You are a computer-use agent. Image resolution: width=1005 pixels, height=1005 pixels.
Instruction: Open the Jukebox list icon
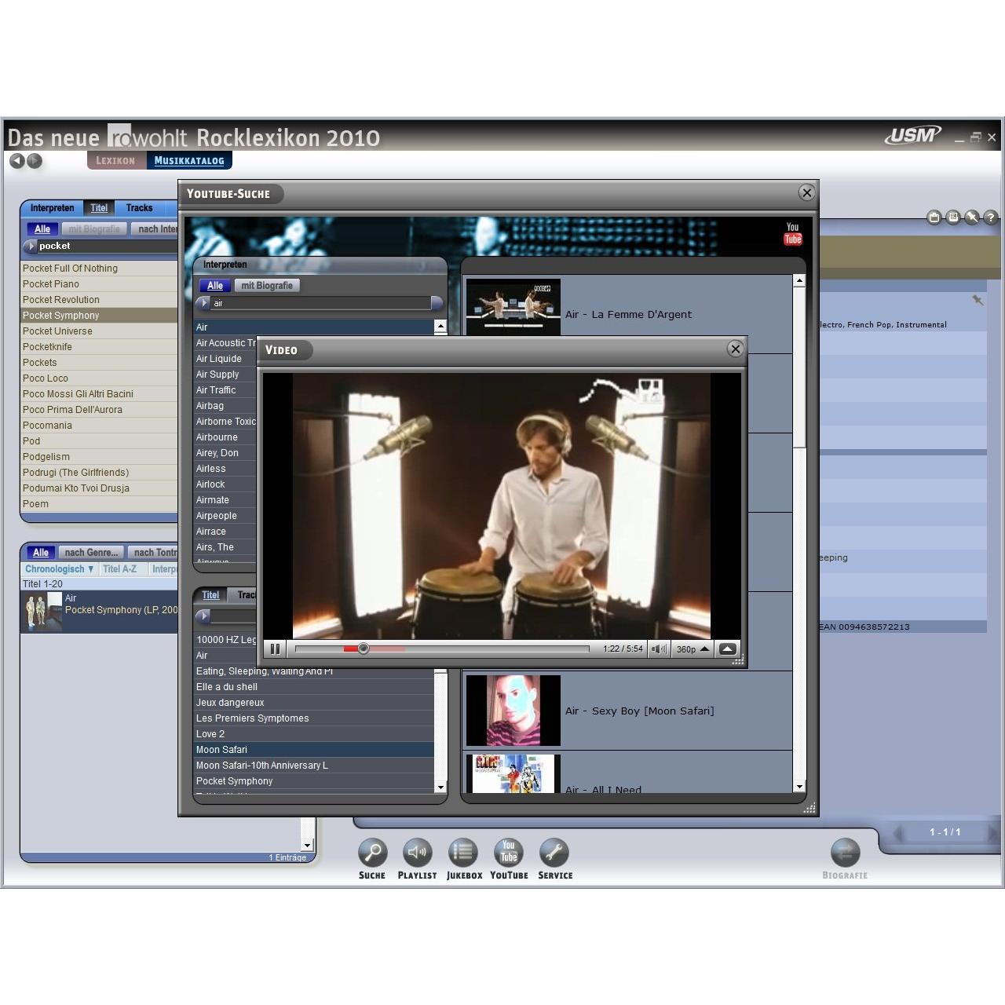(463, 852)
